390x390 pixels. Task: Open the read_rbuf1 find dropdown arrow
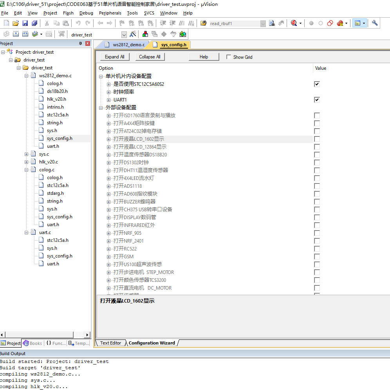pos(263,24)
